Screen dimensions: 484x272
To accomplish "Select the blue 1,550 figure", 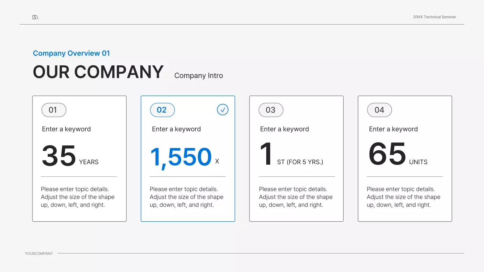I will tap(181, 157).
